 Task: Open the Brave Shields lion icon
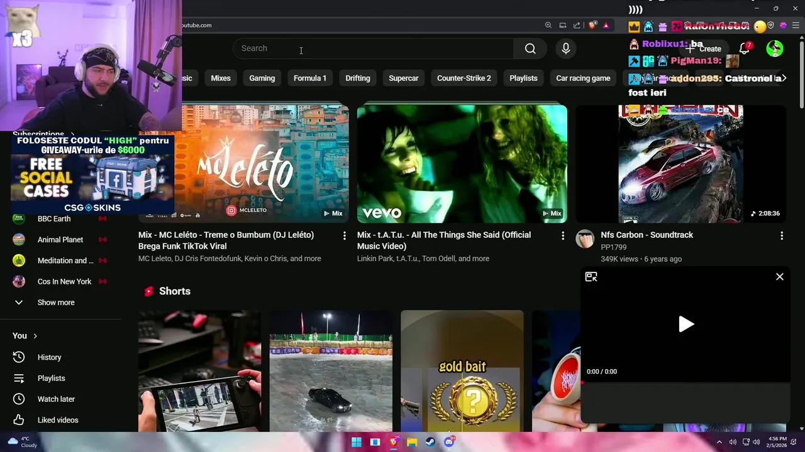592,25
